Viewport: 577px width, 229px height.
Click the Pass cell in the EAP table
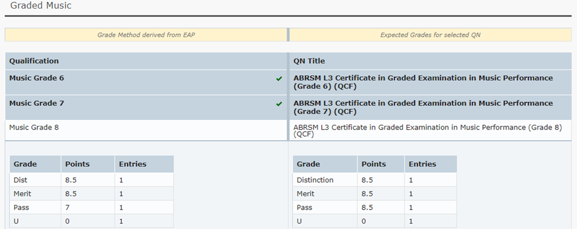click(35, 207)
